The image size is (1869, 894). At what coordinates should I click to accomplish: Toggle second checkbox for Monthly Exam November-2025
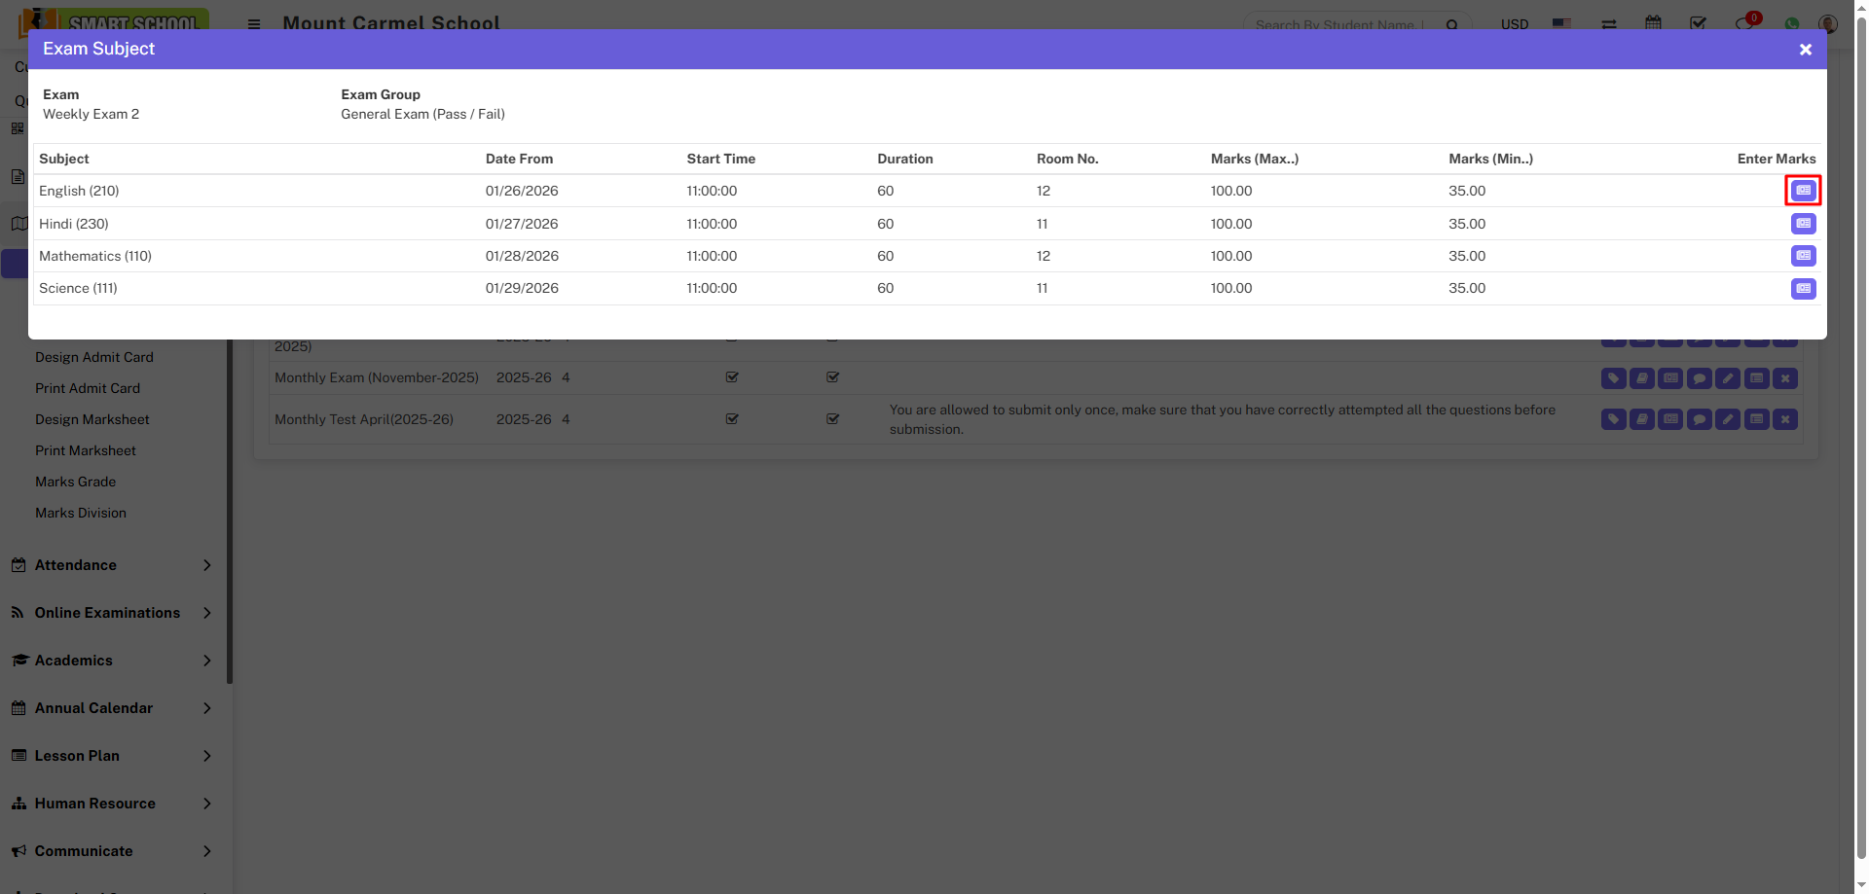click(832, 377)
